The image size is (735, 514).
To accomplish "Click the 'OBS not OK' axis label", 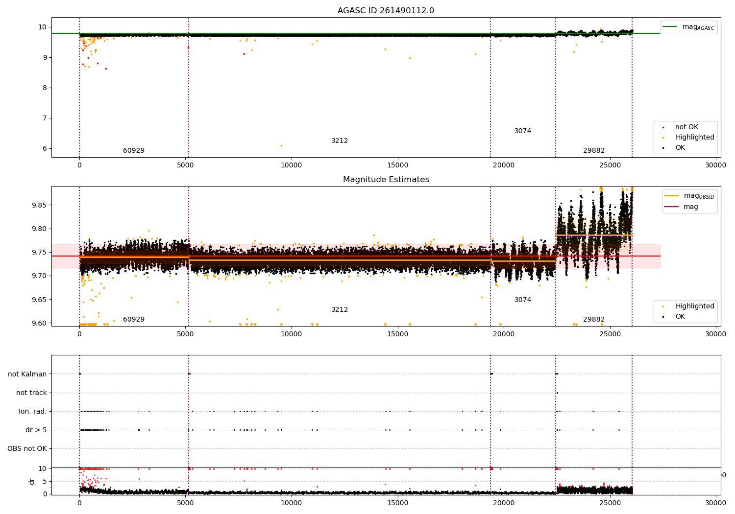I will pos(27,449).
